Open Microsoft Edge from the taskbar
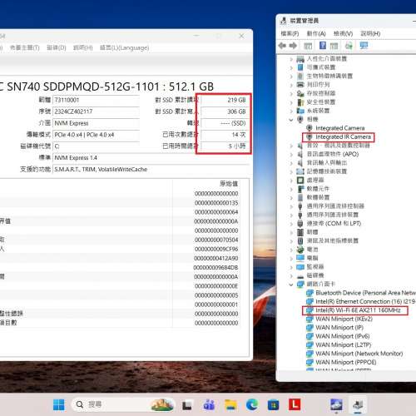The width and height of the screenshot is (416, 416). click(x=252, y=405)
